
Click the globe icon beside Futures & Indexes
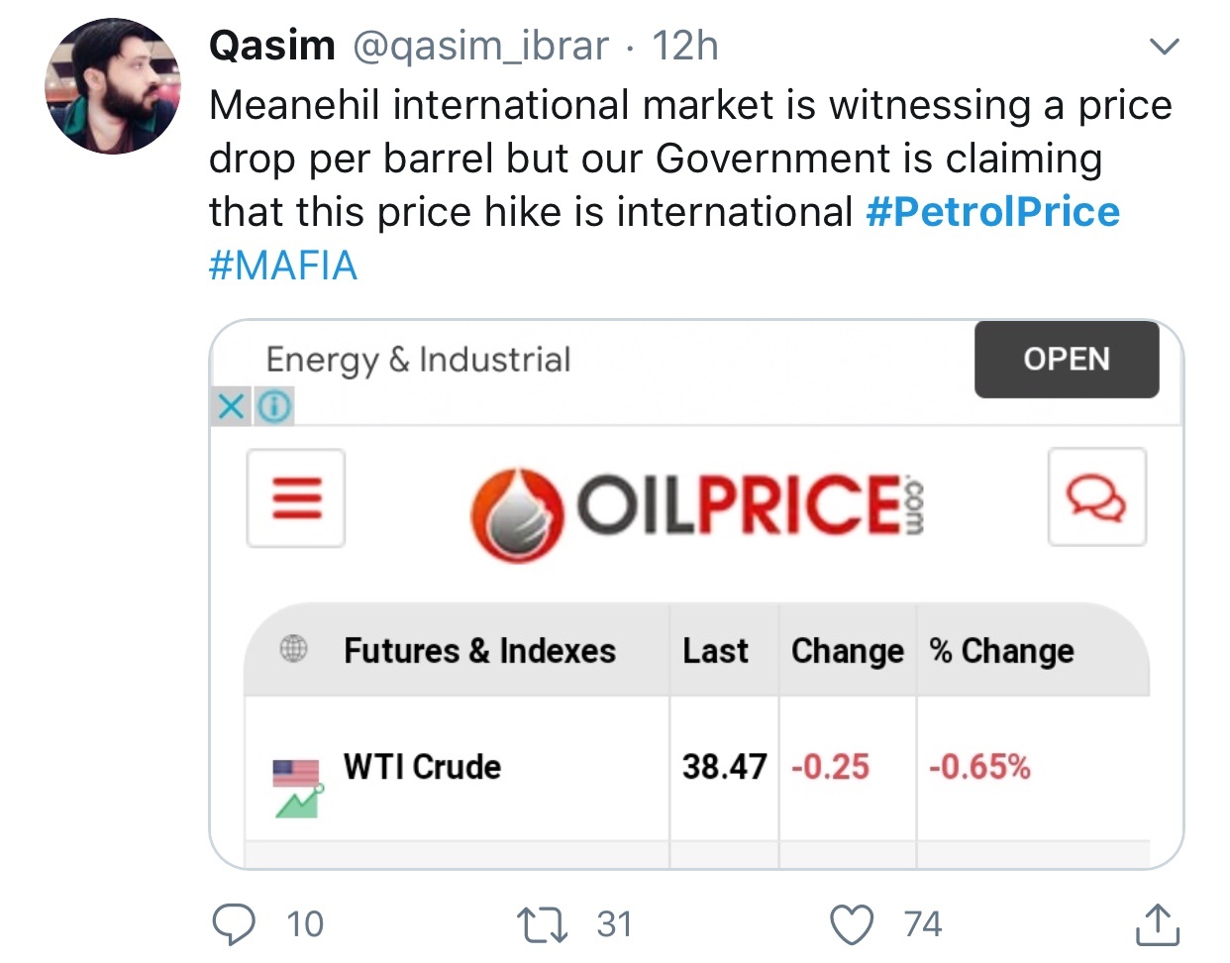(x=294, y=649)
